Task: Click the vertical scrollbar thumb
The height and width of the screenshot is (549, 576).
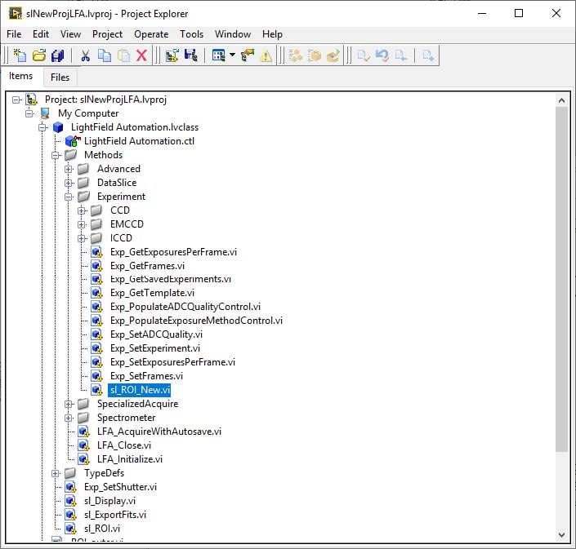Action: [x=561, y=280]
